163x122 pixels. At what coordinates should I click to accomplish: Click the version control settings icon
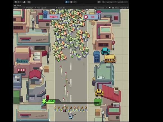click(29, 2)
